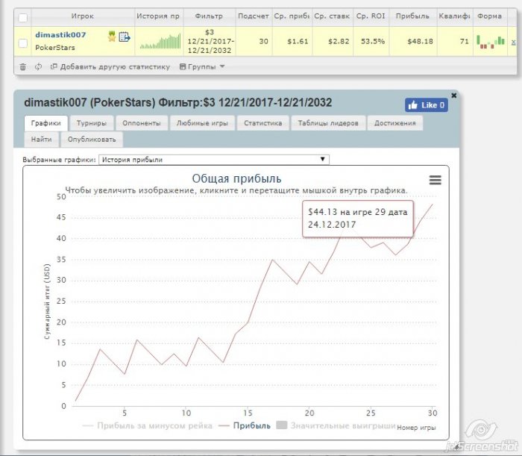The height and width of the screenshot is (456, 522).
Task: Sort by История пр column header
Action: pos(158,16)
